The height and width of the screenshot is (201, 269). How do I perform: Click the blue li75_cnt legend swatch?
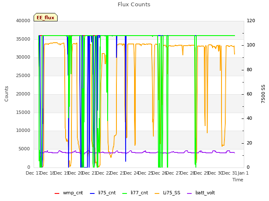coord(92,193)
